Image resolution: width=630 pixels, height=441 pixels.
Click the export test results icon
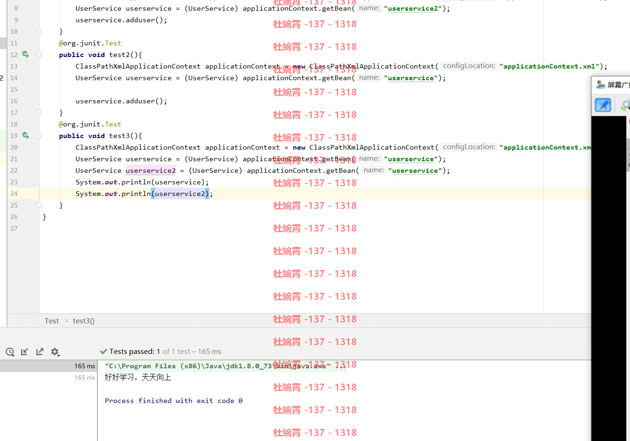(x=40, y=352)
